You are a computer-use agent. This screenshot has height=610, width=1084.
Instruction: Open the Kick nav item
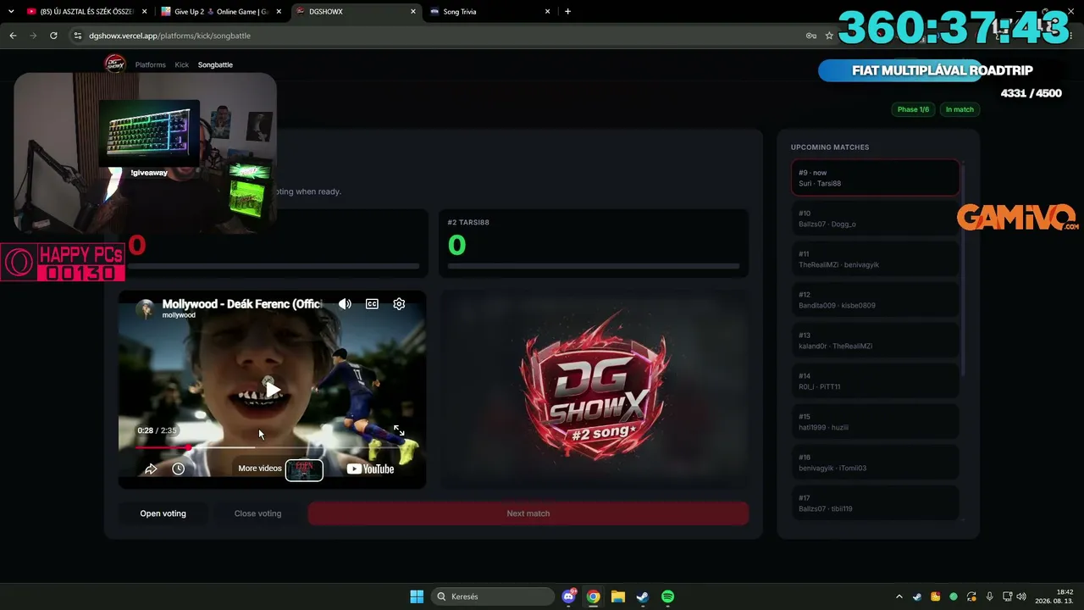(182, 64)
